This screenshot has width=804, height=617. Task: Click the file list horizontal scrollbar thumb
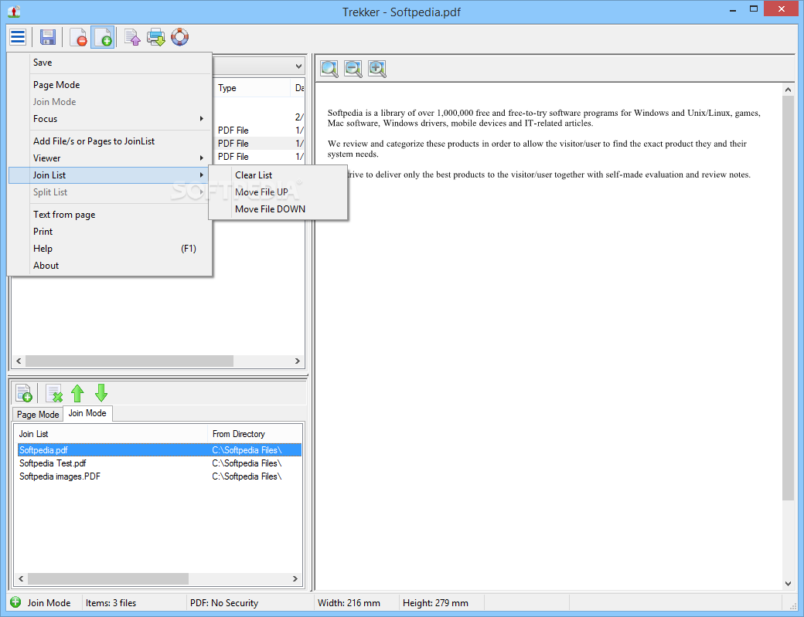click(130, 361)
